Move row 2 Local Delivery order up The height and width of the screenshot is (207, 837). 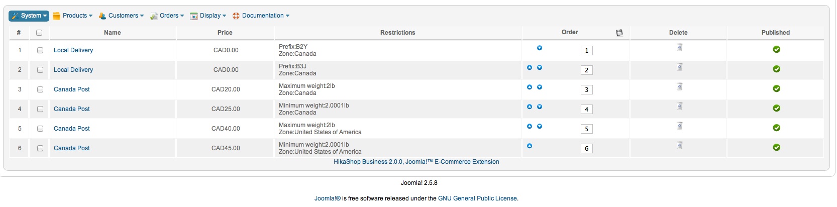pyautogui.click(x=530, y=68)
